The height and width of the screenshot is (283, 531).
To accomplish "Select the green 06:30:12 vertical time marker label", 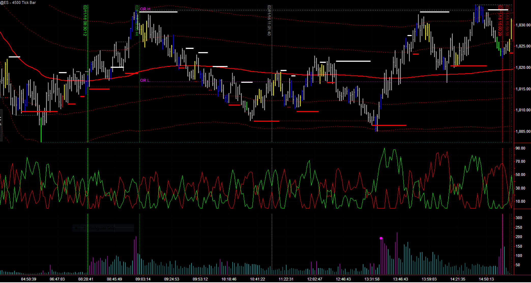I will pyautogui.click(x=85, y=20).
